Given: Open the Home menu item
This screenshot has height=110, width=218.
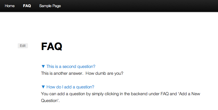Looking at the screenshot, I should [10, 6].
